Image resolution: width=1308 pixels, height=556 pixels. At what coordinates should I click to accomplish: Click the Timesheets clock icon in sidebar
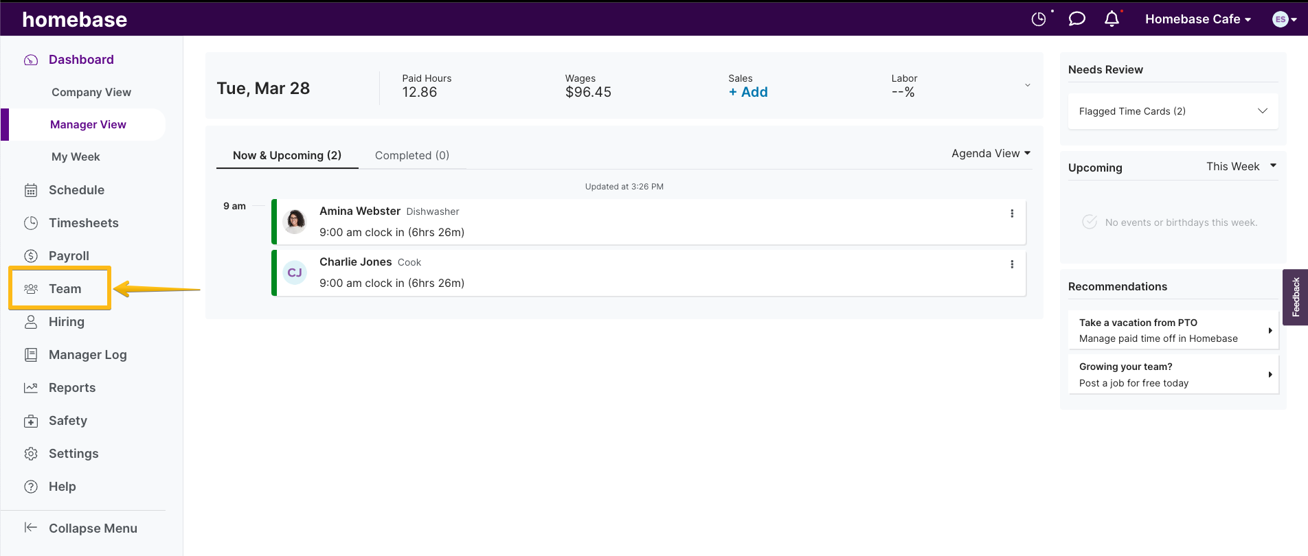click(x=31, y=223)
